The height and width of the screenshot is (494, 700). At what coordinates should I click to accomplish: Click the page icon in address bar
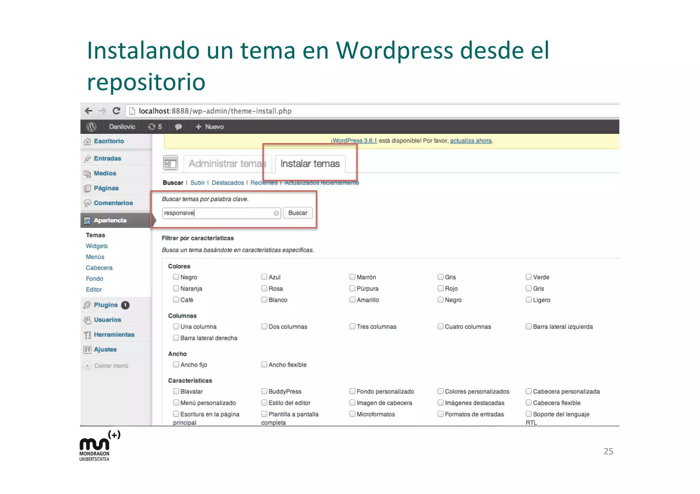[132, 111]
